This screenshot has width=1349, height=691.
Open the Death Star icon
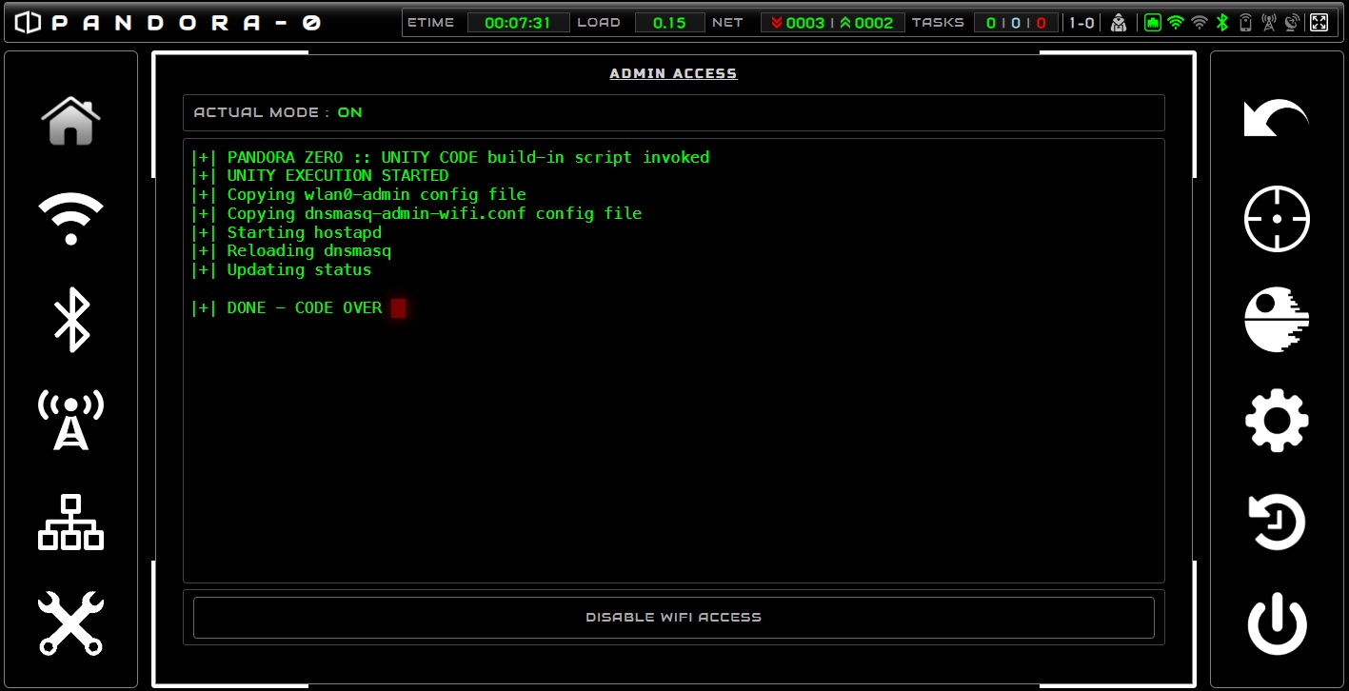(1277, 320)
